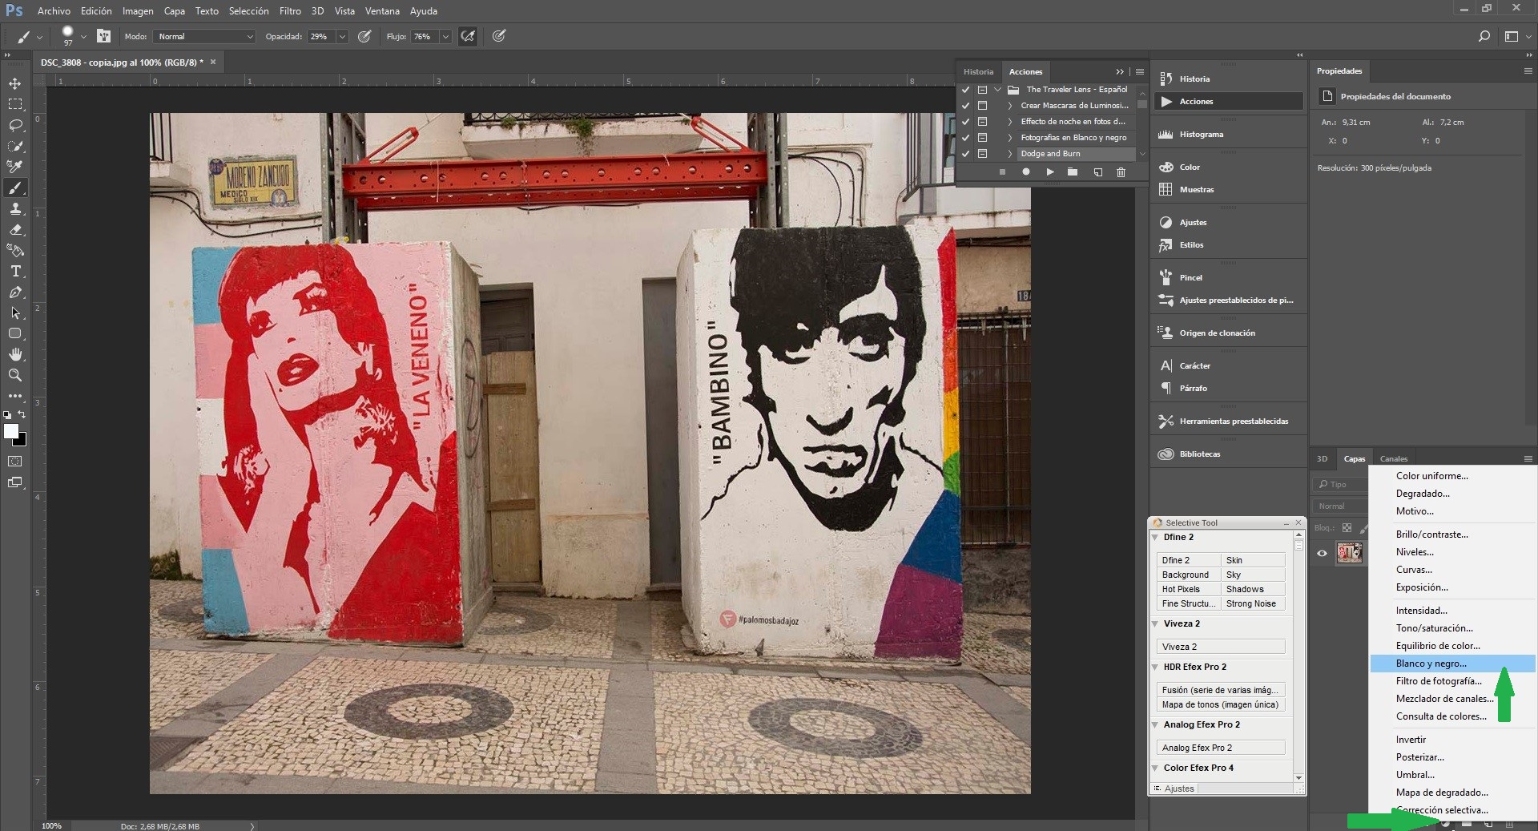1538x831 pixels.
Task: Click the Background button in Dfine 2
Action: (x=1189, y=575)
